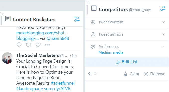Like the makeblogging tweet with heart icon
The height and width of the screenshot is (92, 169).
click(38, 45)
